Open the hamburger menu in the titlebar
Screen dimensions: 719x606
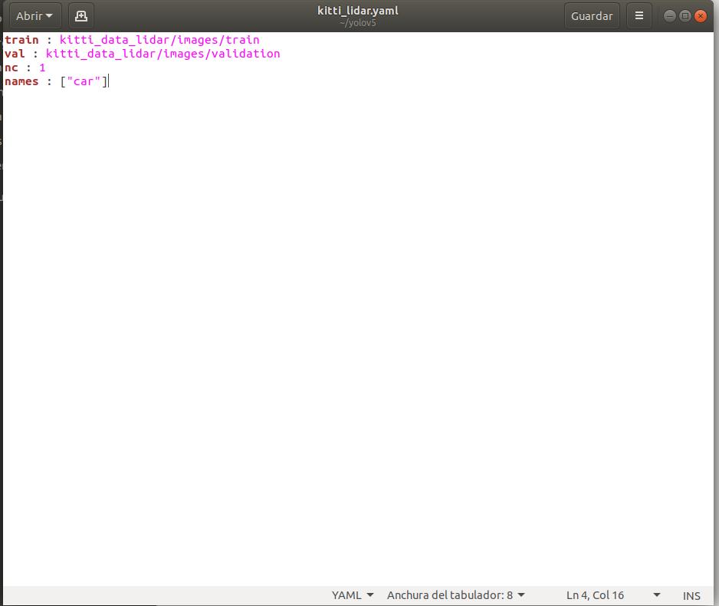639,15
